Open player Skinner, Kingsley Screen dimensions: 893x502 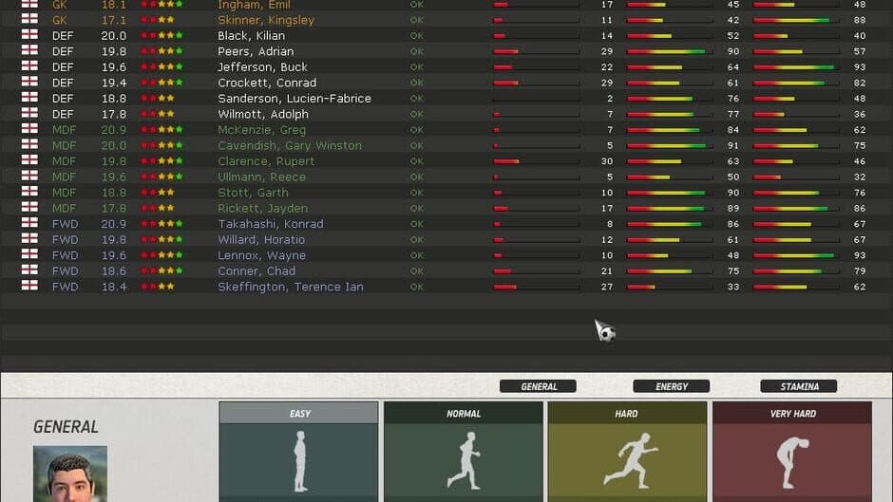tap(266, 20)
